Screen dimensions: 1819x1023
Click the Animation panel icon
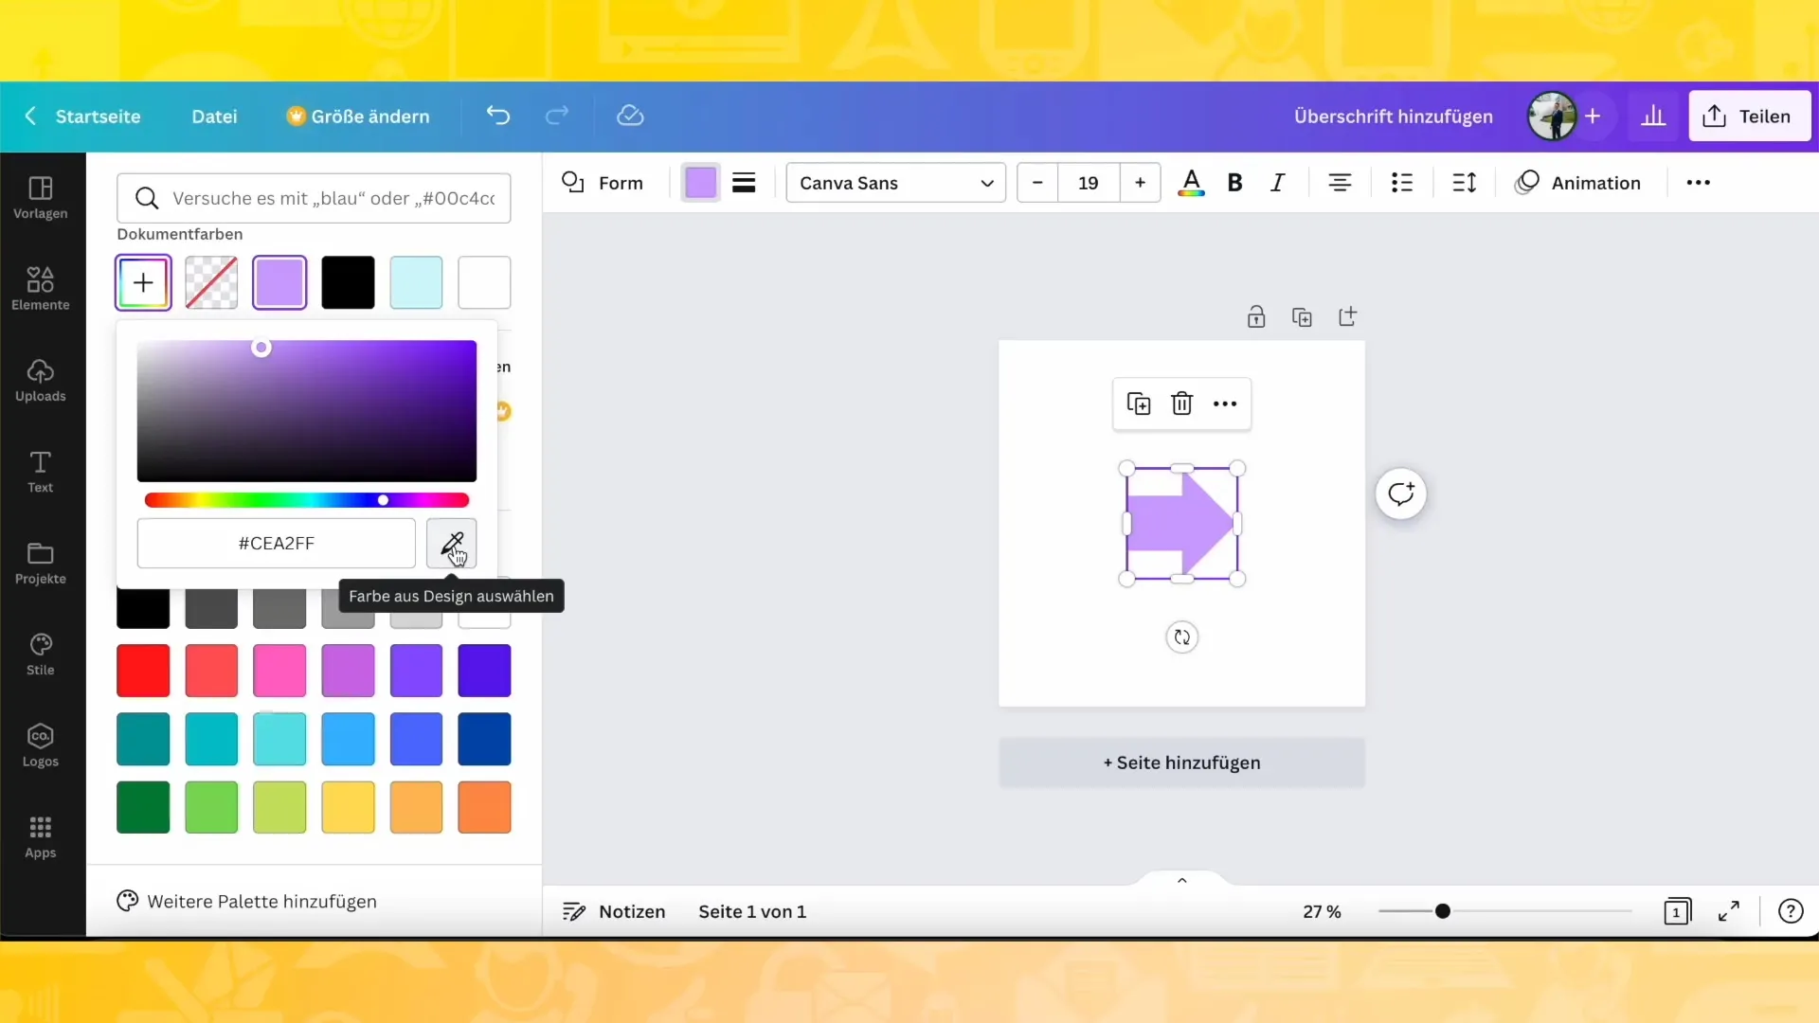1530,183
